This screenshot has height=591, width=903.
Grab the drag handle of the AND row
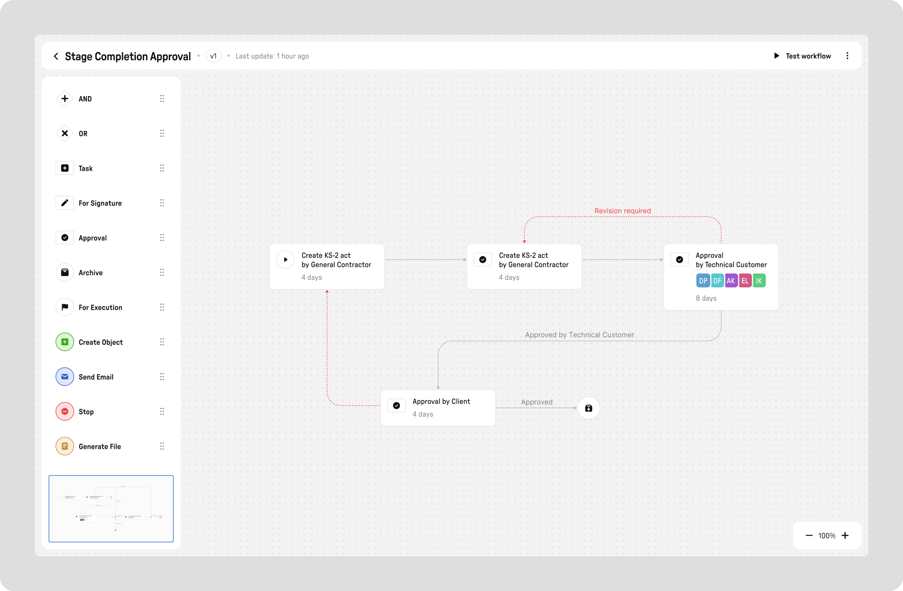(162, 98)
